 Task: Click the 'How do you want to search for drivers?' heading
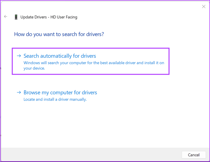coord(59,34)
